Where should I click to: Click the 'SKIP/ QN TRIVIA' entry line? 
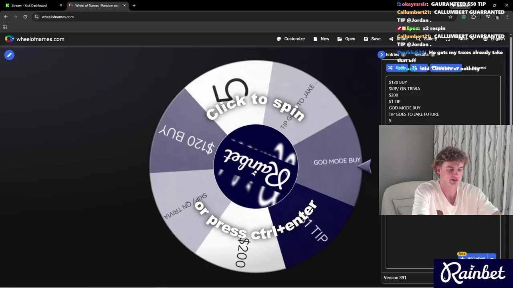pyautogui.click(x=404, y=88)
